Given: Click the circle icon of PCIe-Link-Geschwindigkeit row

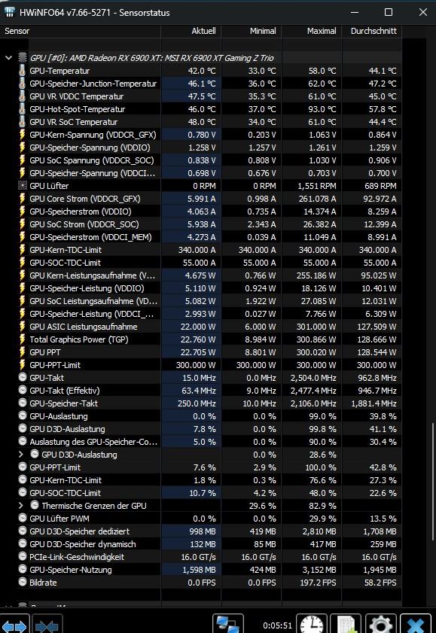Looking at the screenshot, I should coord(23,556).
